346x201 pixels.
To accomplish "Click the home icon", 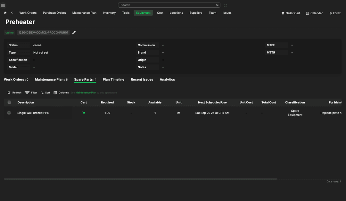I will [5, 13].
